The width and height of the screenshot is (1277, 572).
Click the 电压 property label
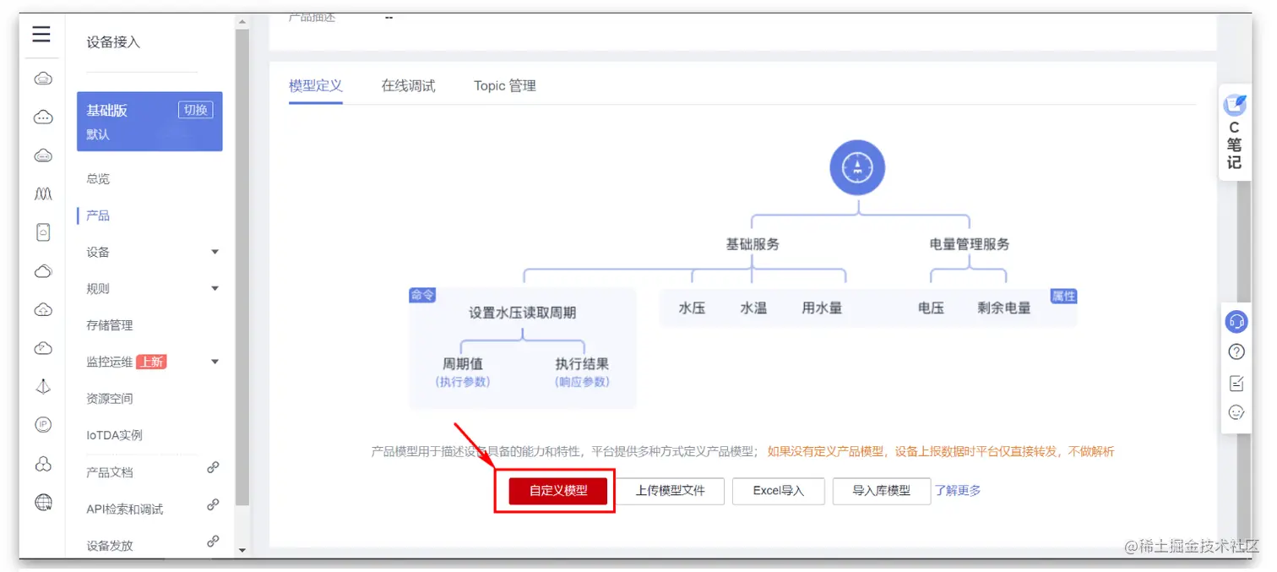[x=931, y=308]
